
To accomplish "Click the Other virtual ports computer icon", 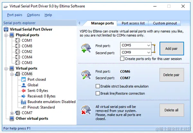I will coord(12,119).
